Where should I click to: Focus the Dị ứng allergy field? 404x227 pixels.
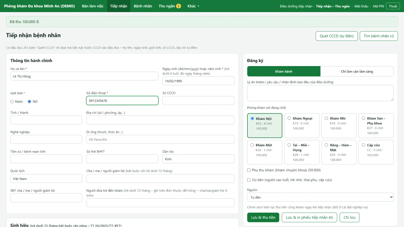pos(160,139)
